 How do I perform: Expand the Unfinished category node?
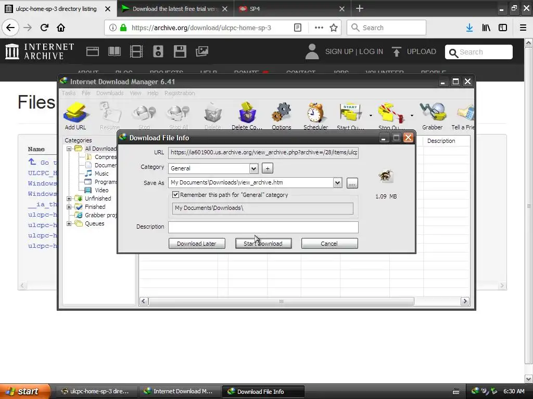pyautogui.click(x=69, y=198)
